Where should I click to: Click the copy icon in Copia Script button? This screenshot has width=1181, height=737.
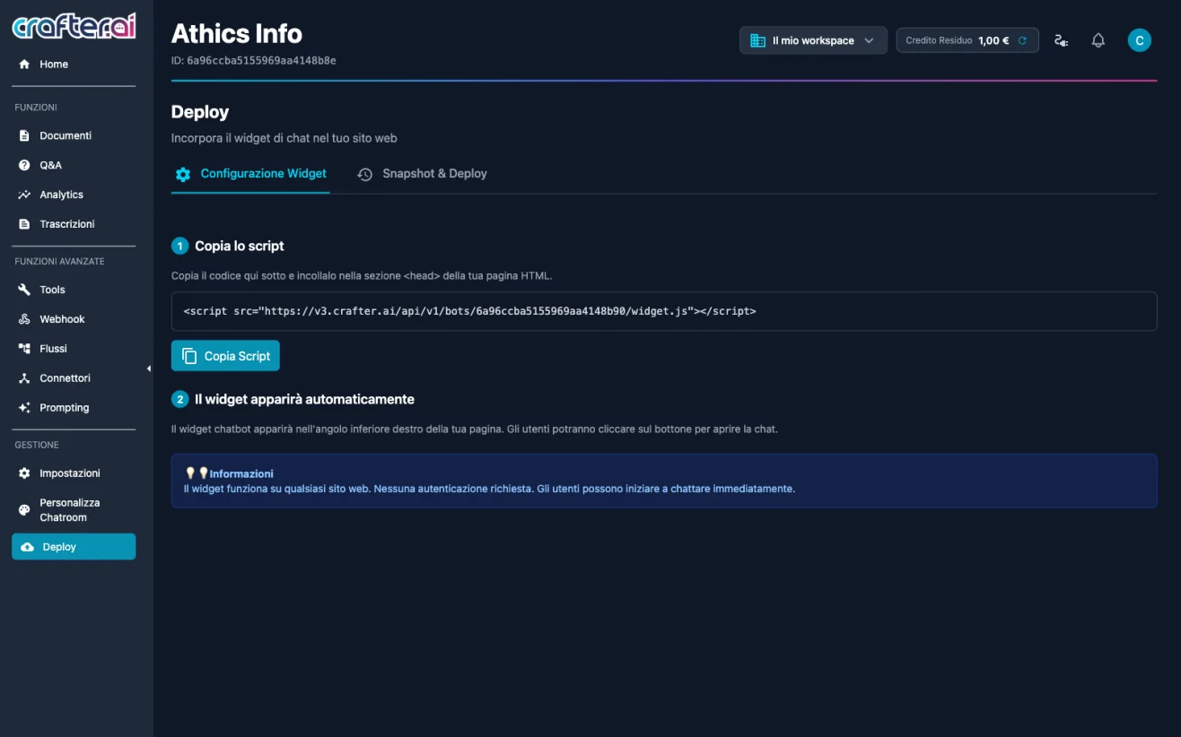coord(189,356)
